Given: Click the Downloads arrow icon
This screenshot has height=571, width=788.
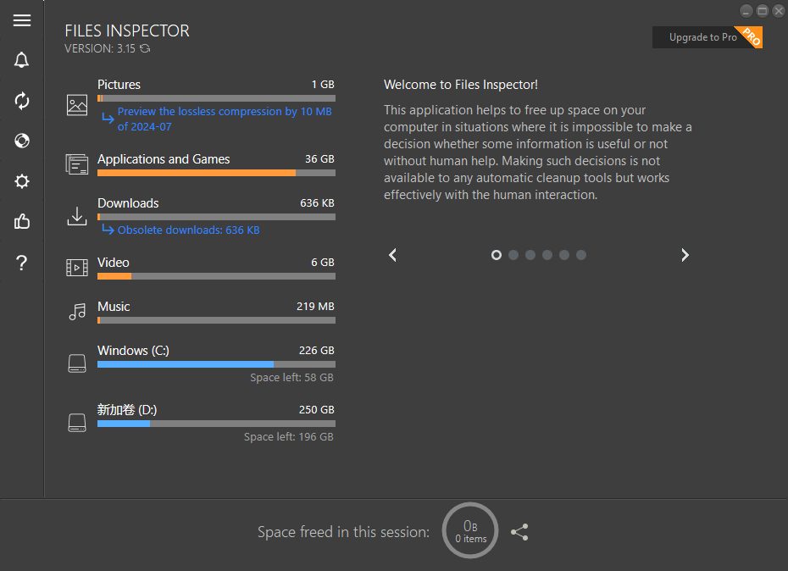Looking at the screenshot, I should pos(77,216).
